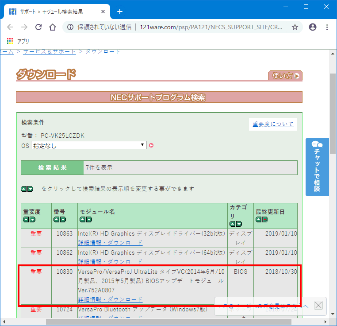Sort 最終更新日 column descending
The image size is (337, 326).
pos(265,220)
